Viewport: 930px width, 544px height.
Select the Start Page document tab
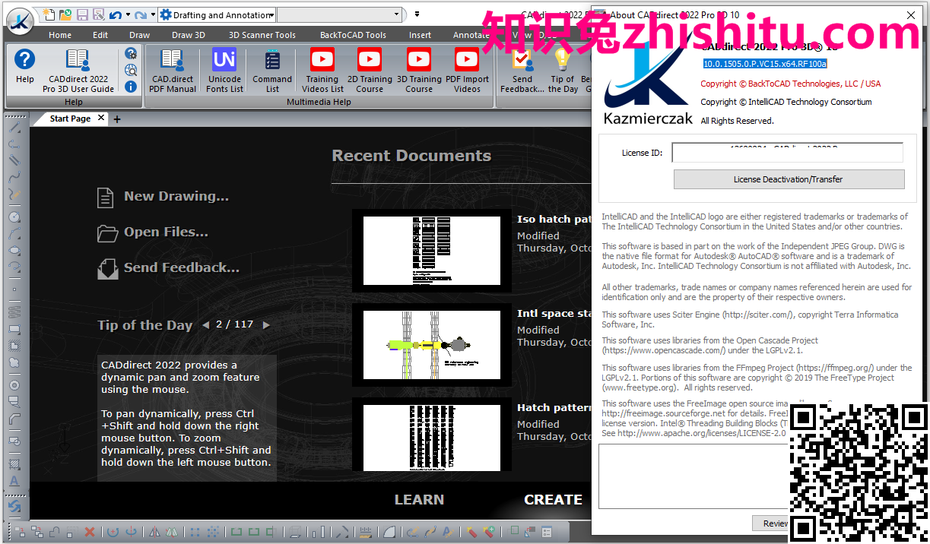70,119
